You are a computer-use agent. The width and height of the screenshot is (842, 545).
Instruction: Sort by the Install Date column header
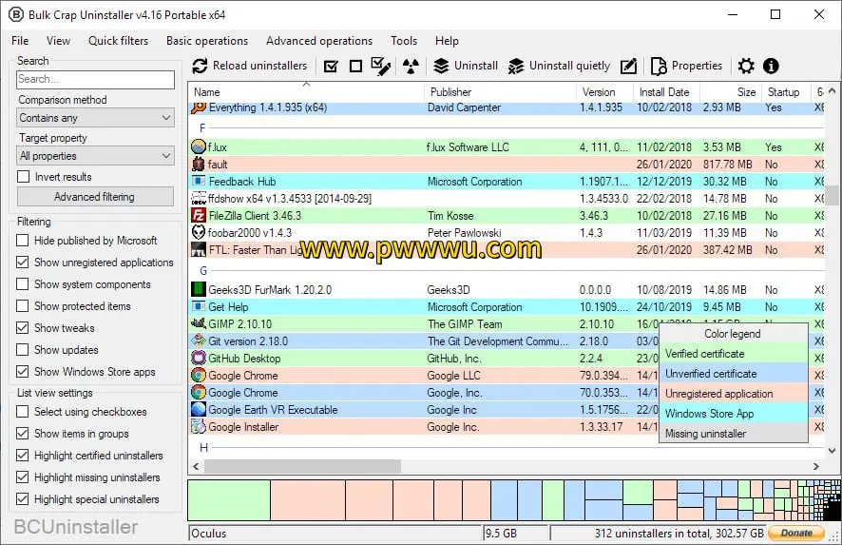[x=667, y=92]
